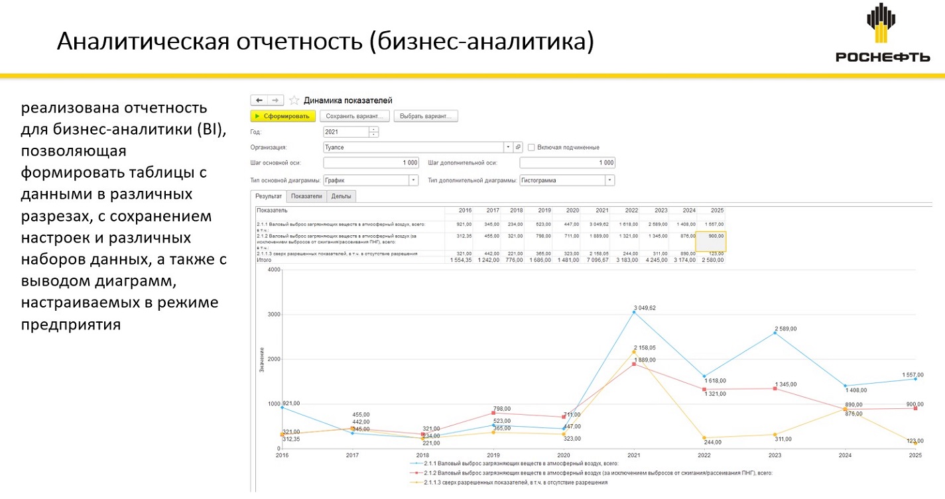Click the blue legend marker for series 2.1.1
Image resolution: width=945 pixels, height=499 pixels.
tap(413, 464)
